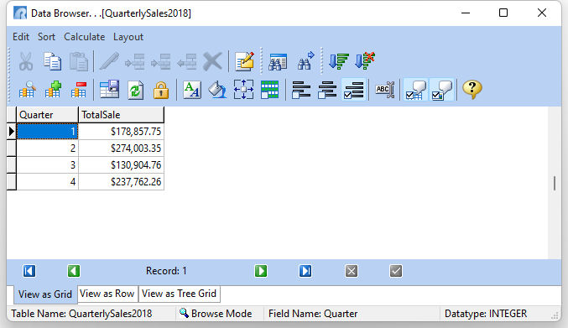Open the Edit menu
This screenshot has width=568, height=328.
coord(21,37)
